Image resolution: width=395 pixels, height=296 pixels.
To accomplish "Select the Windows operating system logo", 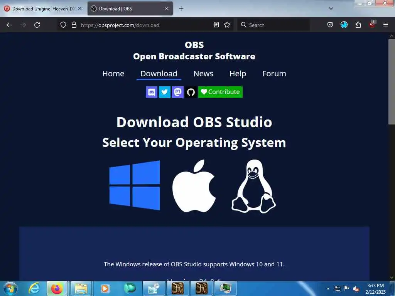I will pyautogui.click(x=135, y=185).
